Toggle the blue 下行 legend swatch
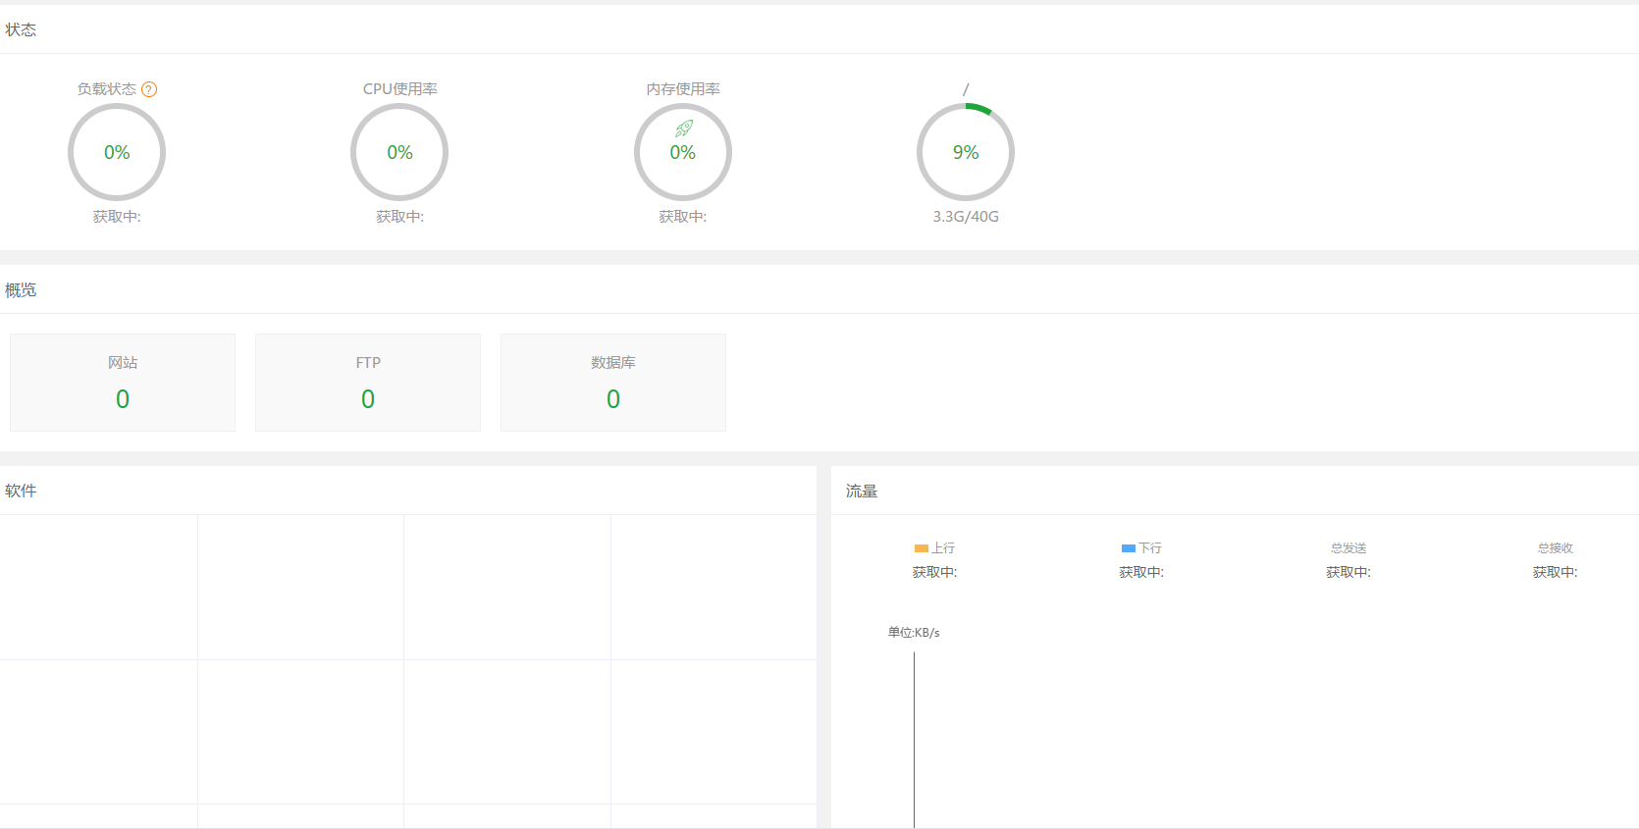This screenshot has width=1639, height=829. click(x=1128, y=548)
